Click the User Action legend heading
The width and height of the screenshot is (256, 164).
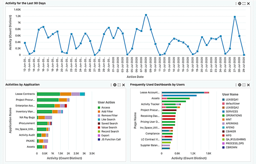106,102
